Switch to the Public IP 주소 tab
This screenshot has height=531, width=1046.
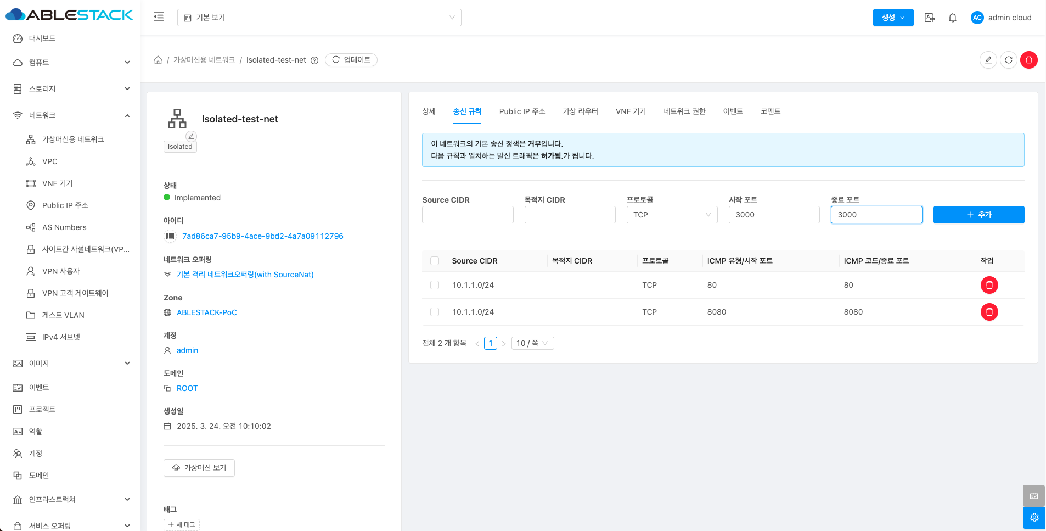(x=522, y=111)
